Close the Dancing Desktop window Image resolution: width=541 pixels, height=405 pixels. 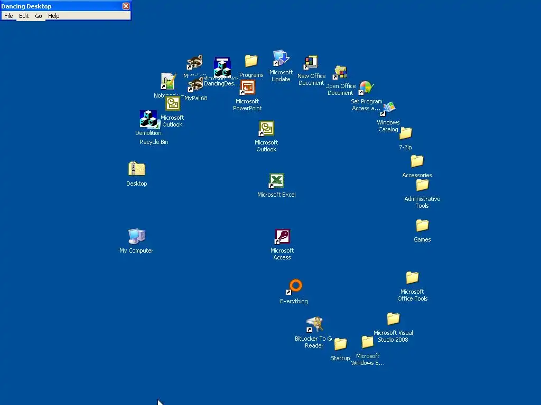click(126, 6)
